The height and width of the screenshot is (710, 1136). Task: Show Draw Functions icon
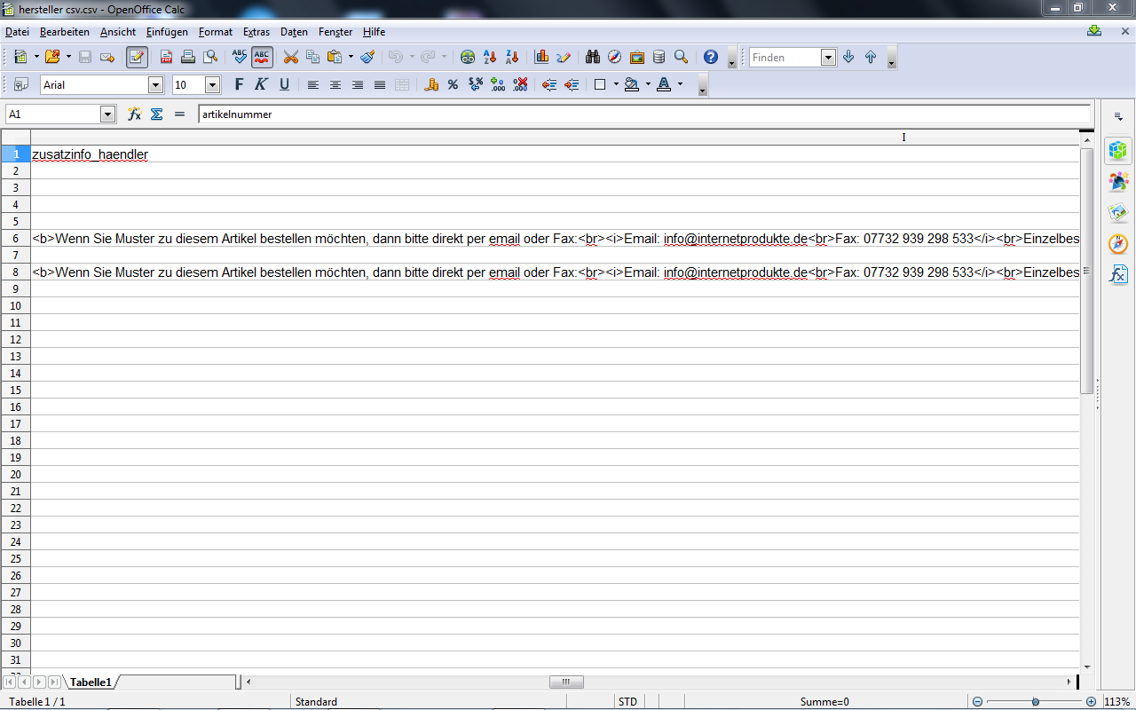pyautogui.click(x=564, y=57)
